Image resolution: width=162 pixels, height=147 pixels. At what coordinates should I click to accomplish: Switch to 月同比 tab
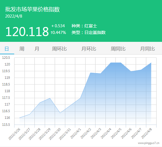pos(147,49)
